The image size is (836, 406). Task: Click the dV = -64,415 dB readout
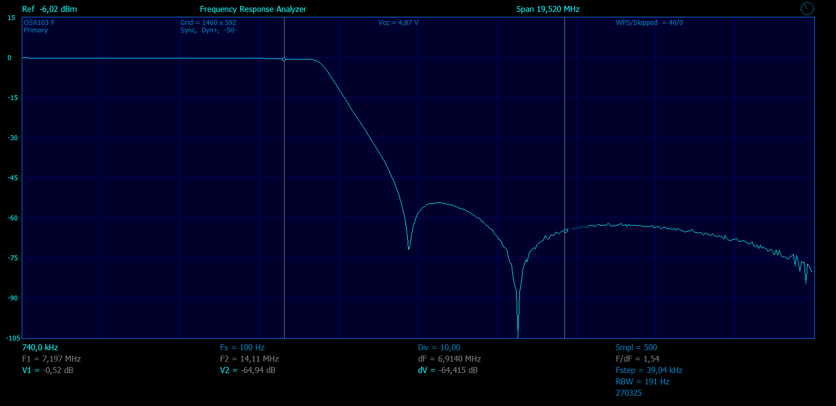pyautogui.click(x=448, y=370)
